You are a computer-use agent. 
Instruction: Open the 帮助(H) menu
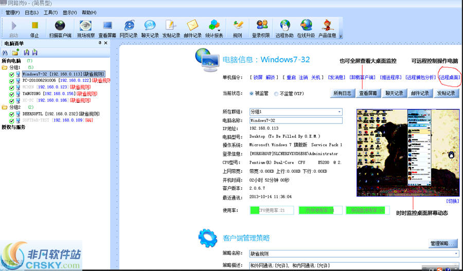click(89, 13)
